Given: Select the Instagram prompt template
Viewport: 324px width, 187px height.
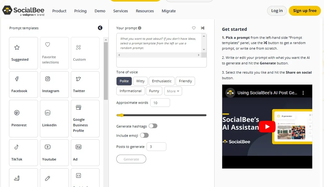Looking at the screenshot, I should click(x=54, y=84).
